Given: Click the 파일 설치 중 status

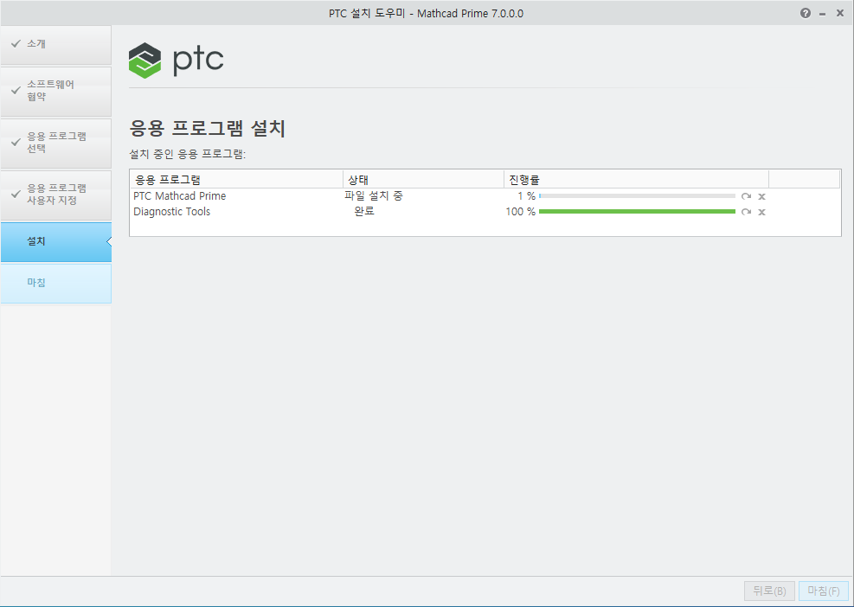Looking at the screenshot, I should tap(374, 195).
